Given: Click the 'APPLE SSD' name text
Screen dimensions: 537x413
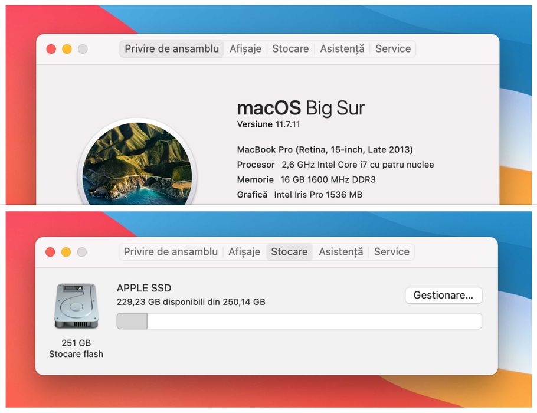Looking at the screenshot, I should point(144,288).
